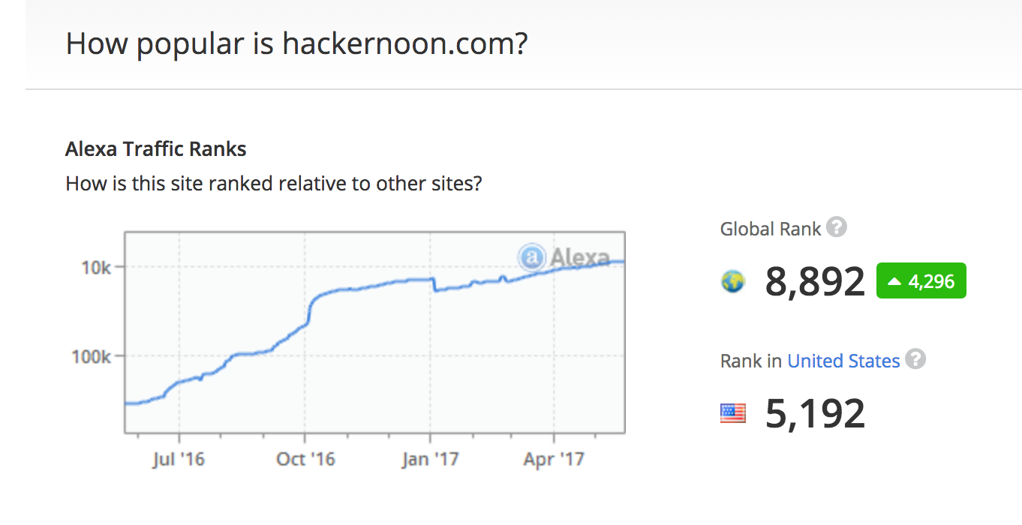Click the global rank number 8,892
This screenshot has width=1022, height=525.
coord(815,282)
